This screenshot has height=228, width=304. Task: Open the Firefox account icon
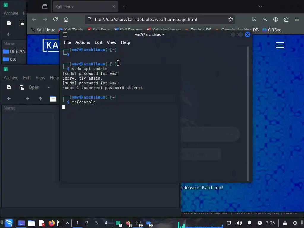click(x=275, y=19)
